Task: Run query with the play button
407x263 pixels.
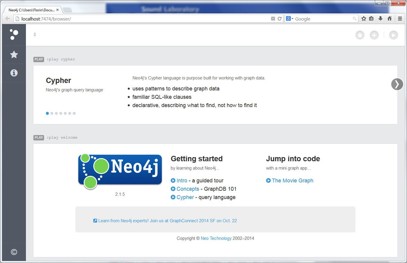Action: (x=394, y=35)
